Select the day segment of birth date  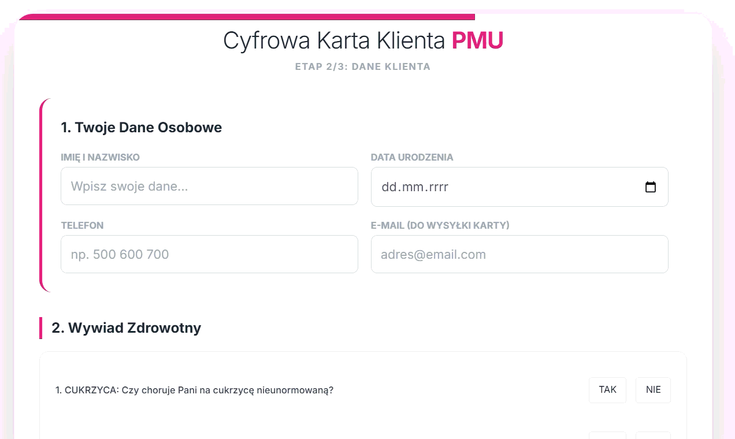tap(388, 187)
